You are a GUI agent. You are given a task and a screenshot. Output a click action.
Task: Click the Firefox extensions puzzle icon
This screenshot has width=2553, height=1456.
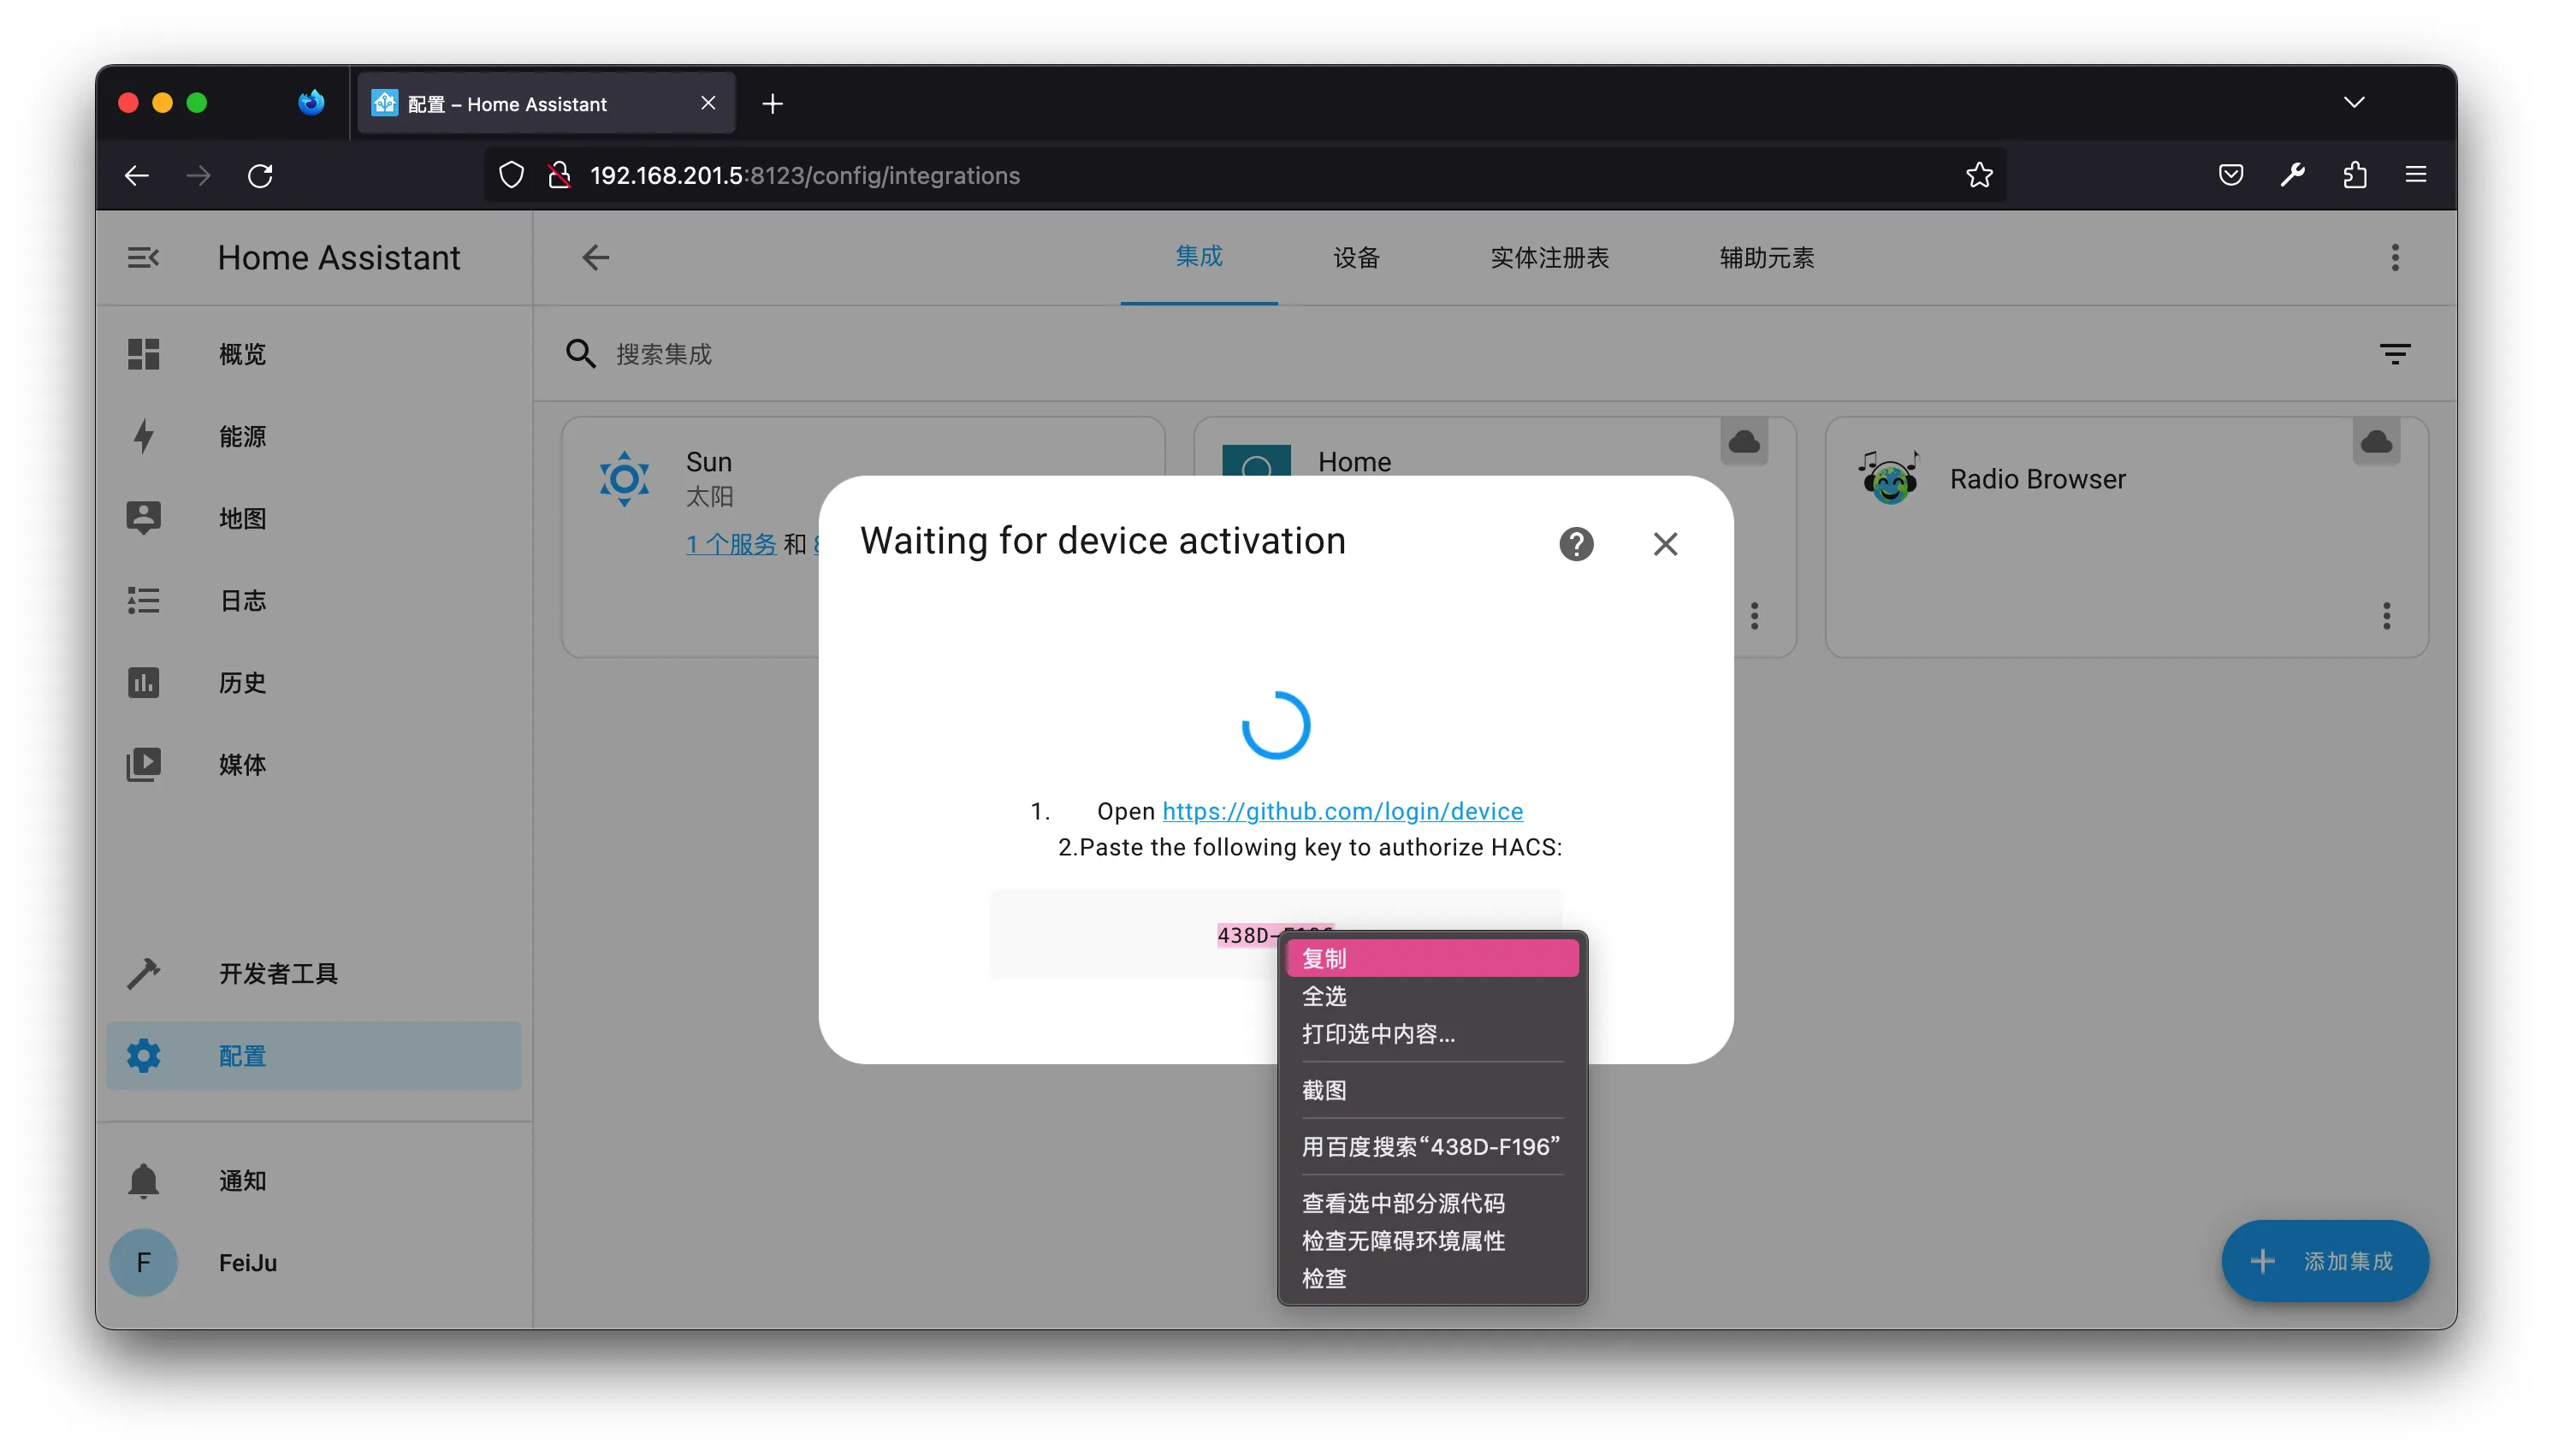coord(2354,175)
